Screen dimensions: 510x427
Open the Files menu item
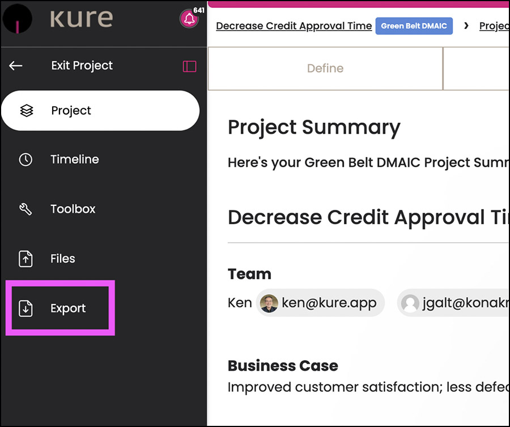click(63, 259)
